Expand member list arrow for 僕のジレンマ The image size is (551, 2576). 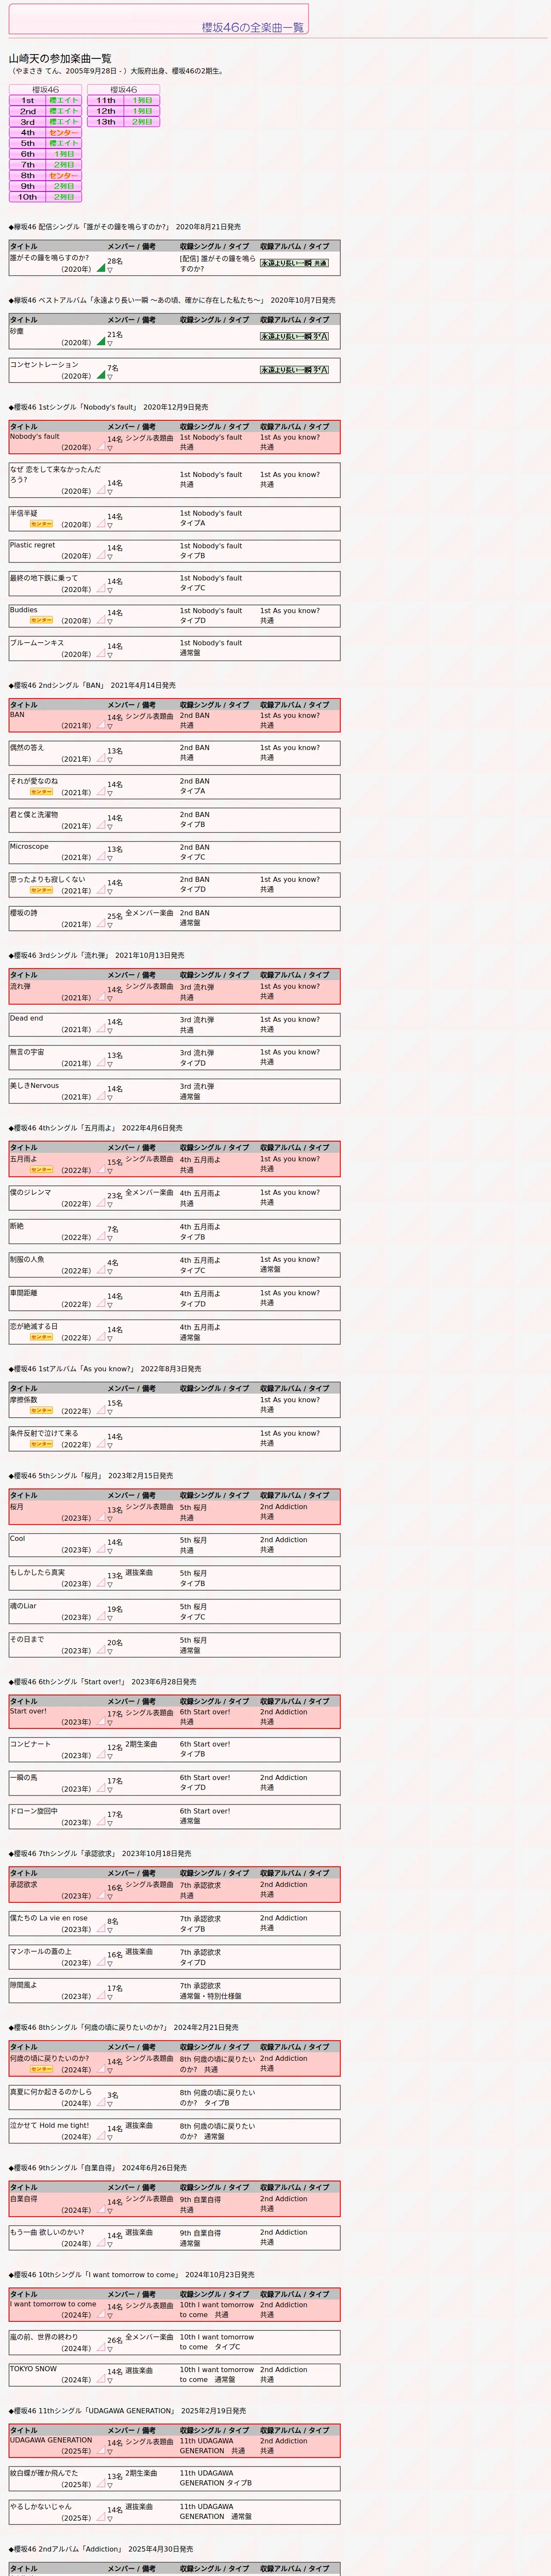(110, 1205)
